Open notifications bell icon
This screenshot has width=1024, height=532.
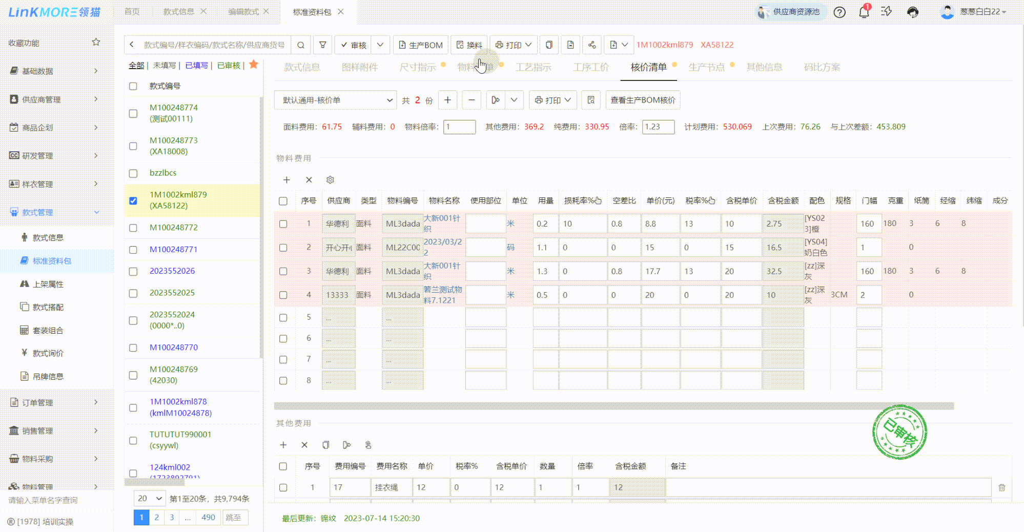tap(864, 12)
